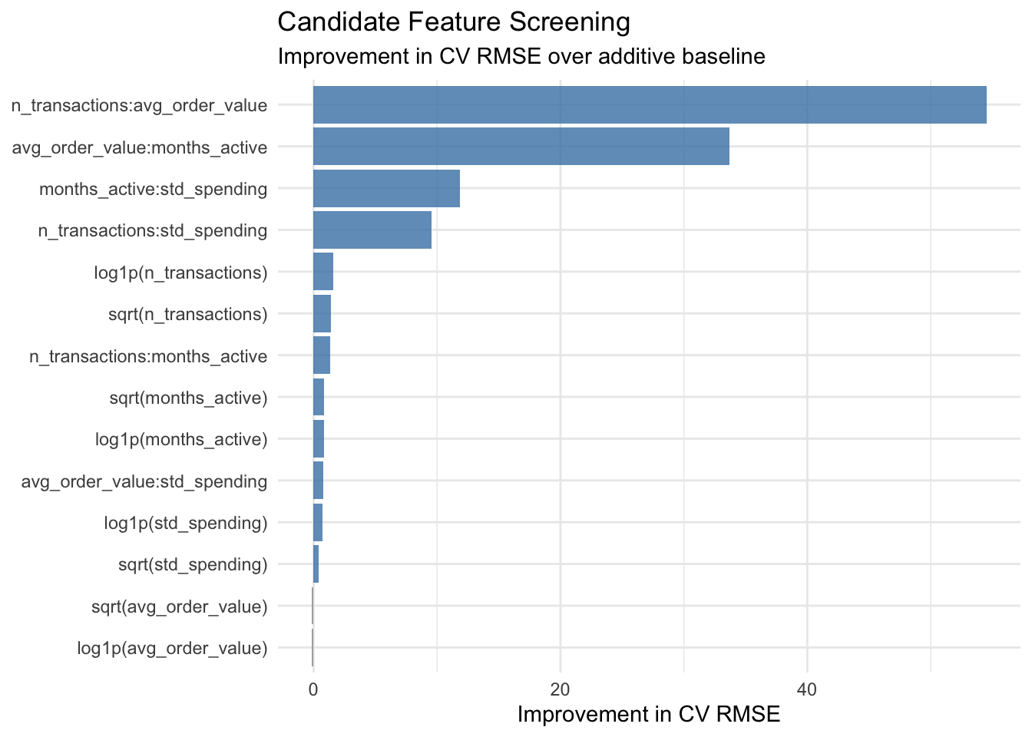Click the n_transactions:avg_order_value bar
This screenshot has height=737, width=1032.
click(649, 105)
